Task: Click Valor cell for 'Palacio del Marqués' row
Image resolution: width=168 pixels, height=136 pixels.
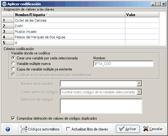Action: tap(142, 37)
